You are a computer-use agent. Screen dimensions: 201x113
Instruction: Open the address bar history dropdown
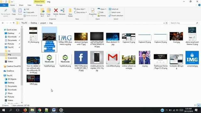pyautogui.click(x=164, y=23)
